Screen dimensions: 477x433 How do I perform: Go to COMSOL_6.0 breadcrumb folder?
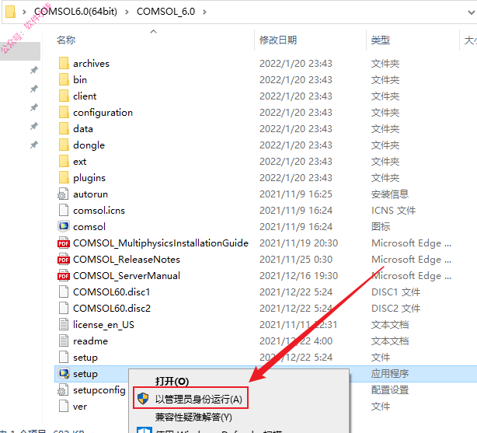click(x=165, y=12)
